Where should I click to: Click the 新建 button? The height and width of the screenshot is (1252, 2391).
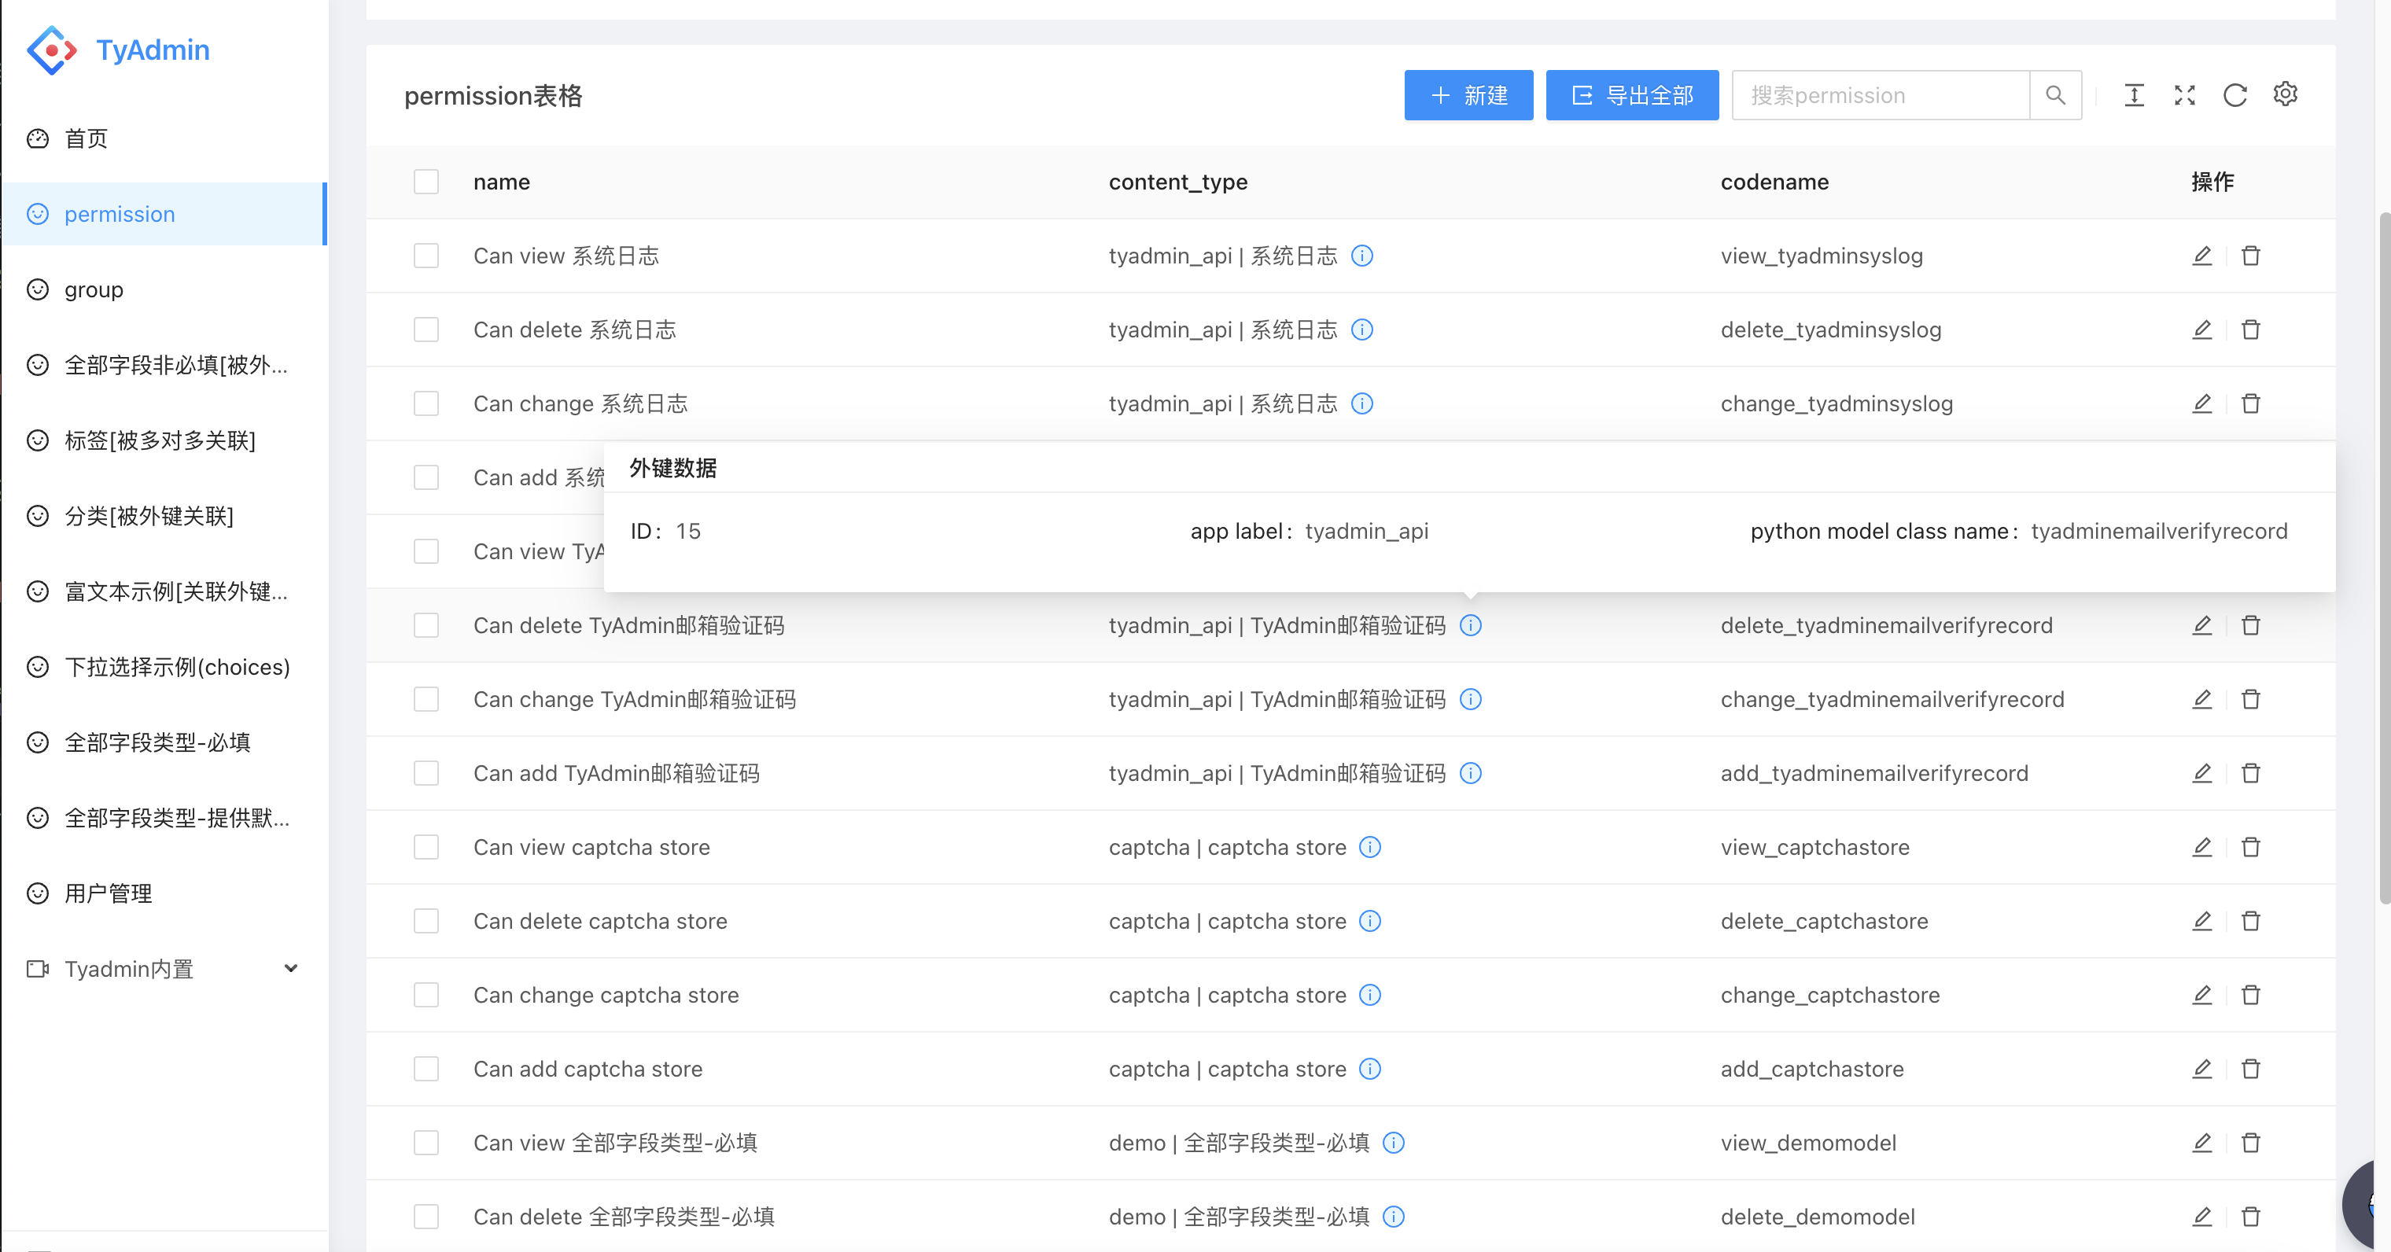(x=1468, y=94)
